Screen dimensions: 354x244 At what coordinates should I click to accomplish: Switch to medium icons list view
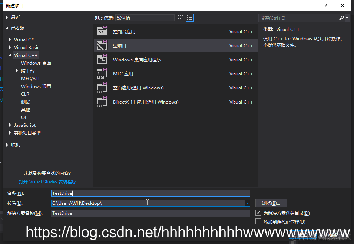click(x=190, y=18)
